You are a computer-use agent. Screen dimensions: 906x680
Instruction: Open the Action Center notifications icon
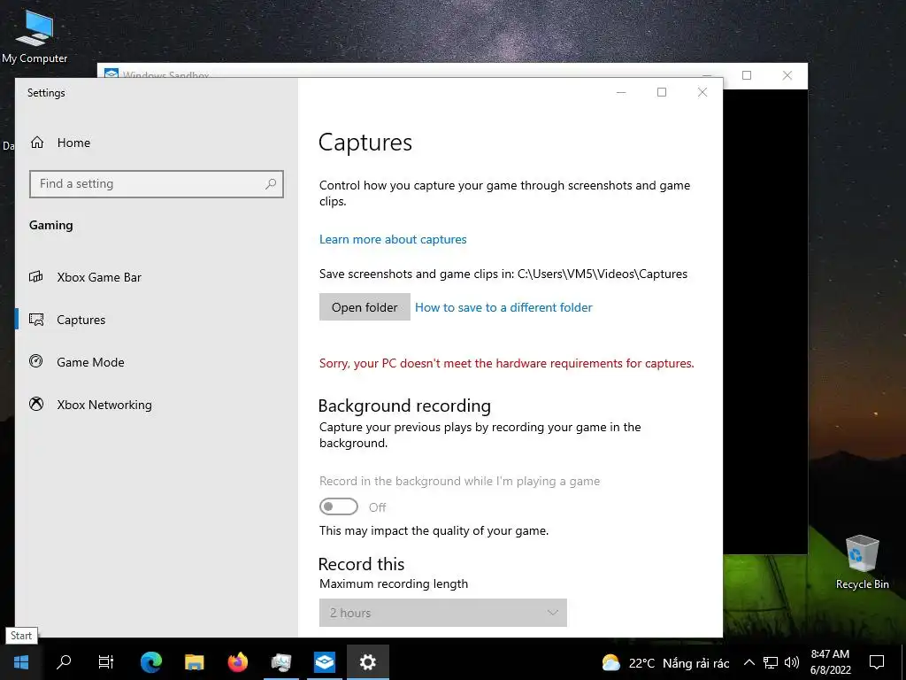[x=877, y=662]
